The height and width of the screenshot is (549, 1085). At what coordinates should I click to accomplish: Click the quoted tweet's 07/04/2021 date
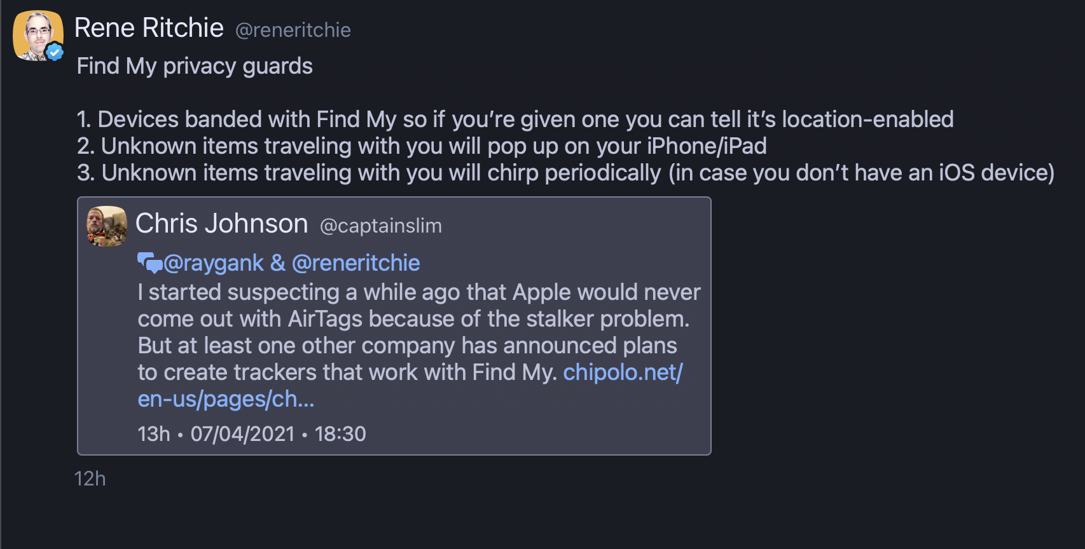point(242,434)
